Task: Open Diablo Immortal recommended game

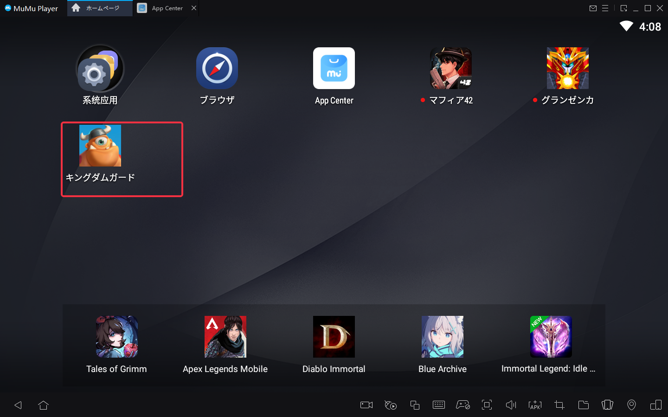Action: [334, 337]
